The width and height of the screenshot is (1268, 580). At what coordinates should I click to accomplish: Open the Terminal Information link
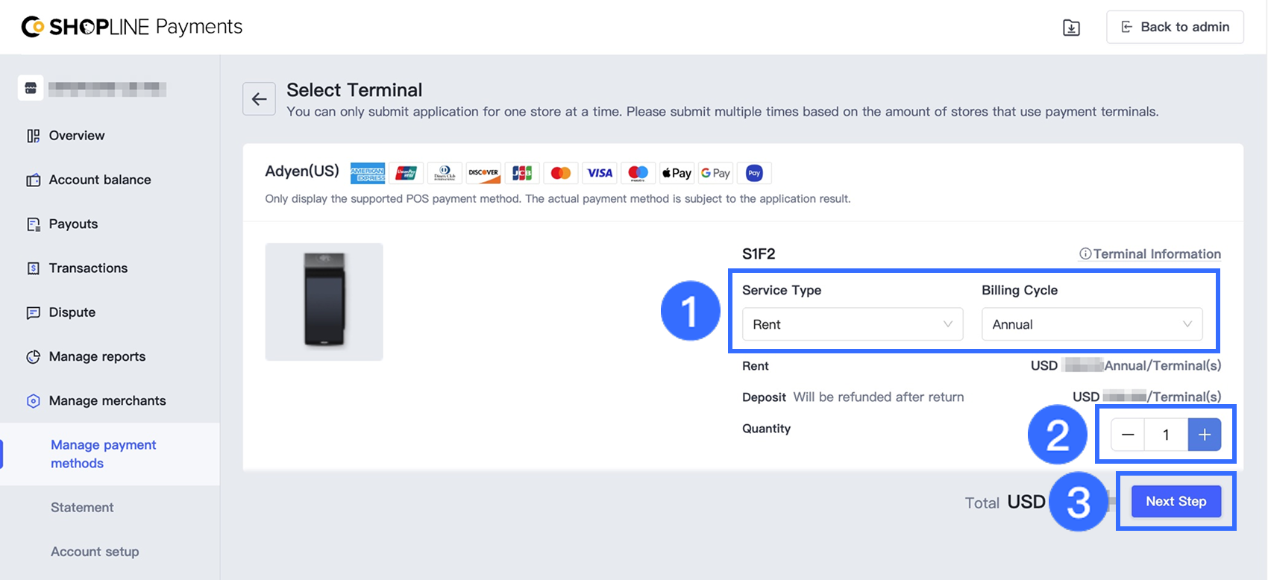(x=1150, y=254)
